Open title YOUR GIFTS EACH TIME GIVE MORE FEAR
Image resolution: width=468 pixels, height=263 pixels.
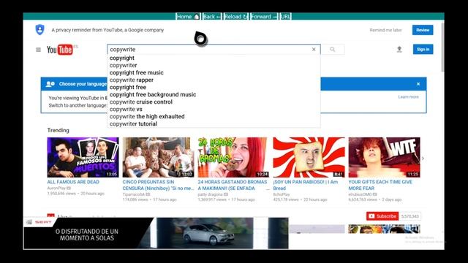click(380, 185)
